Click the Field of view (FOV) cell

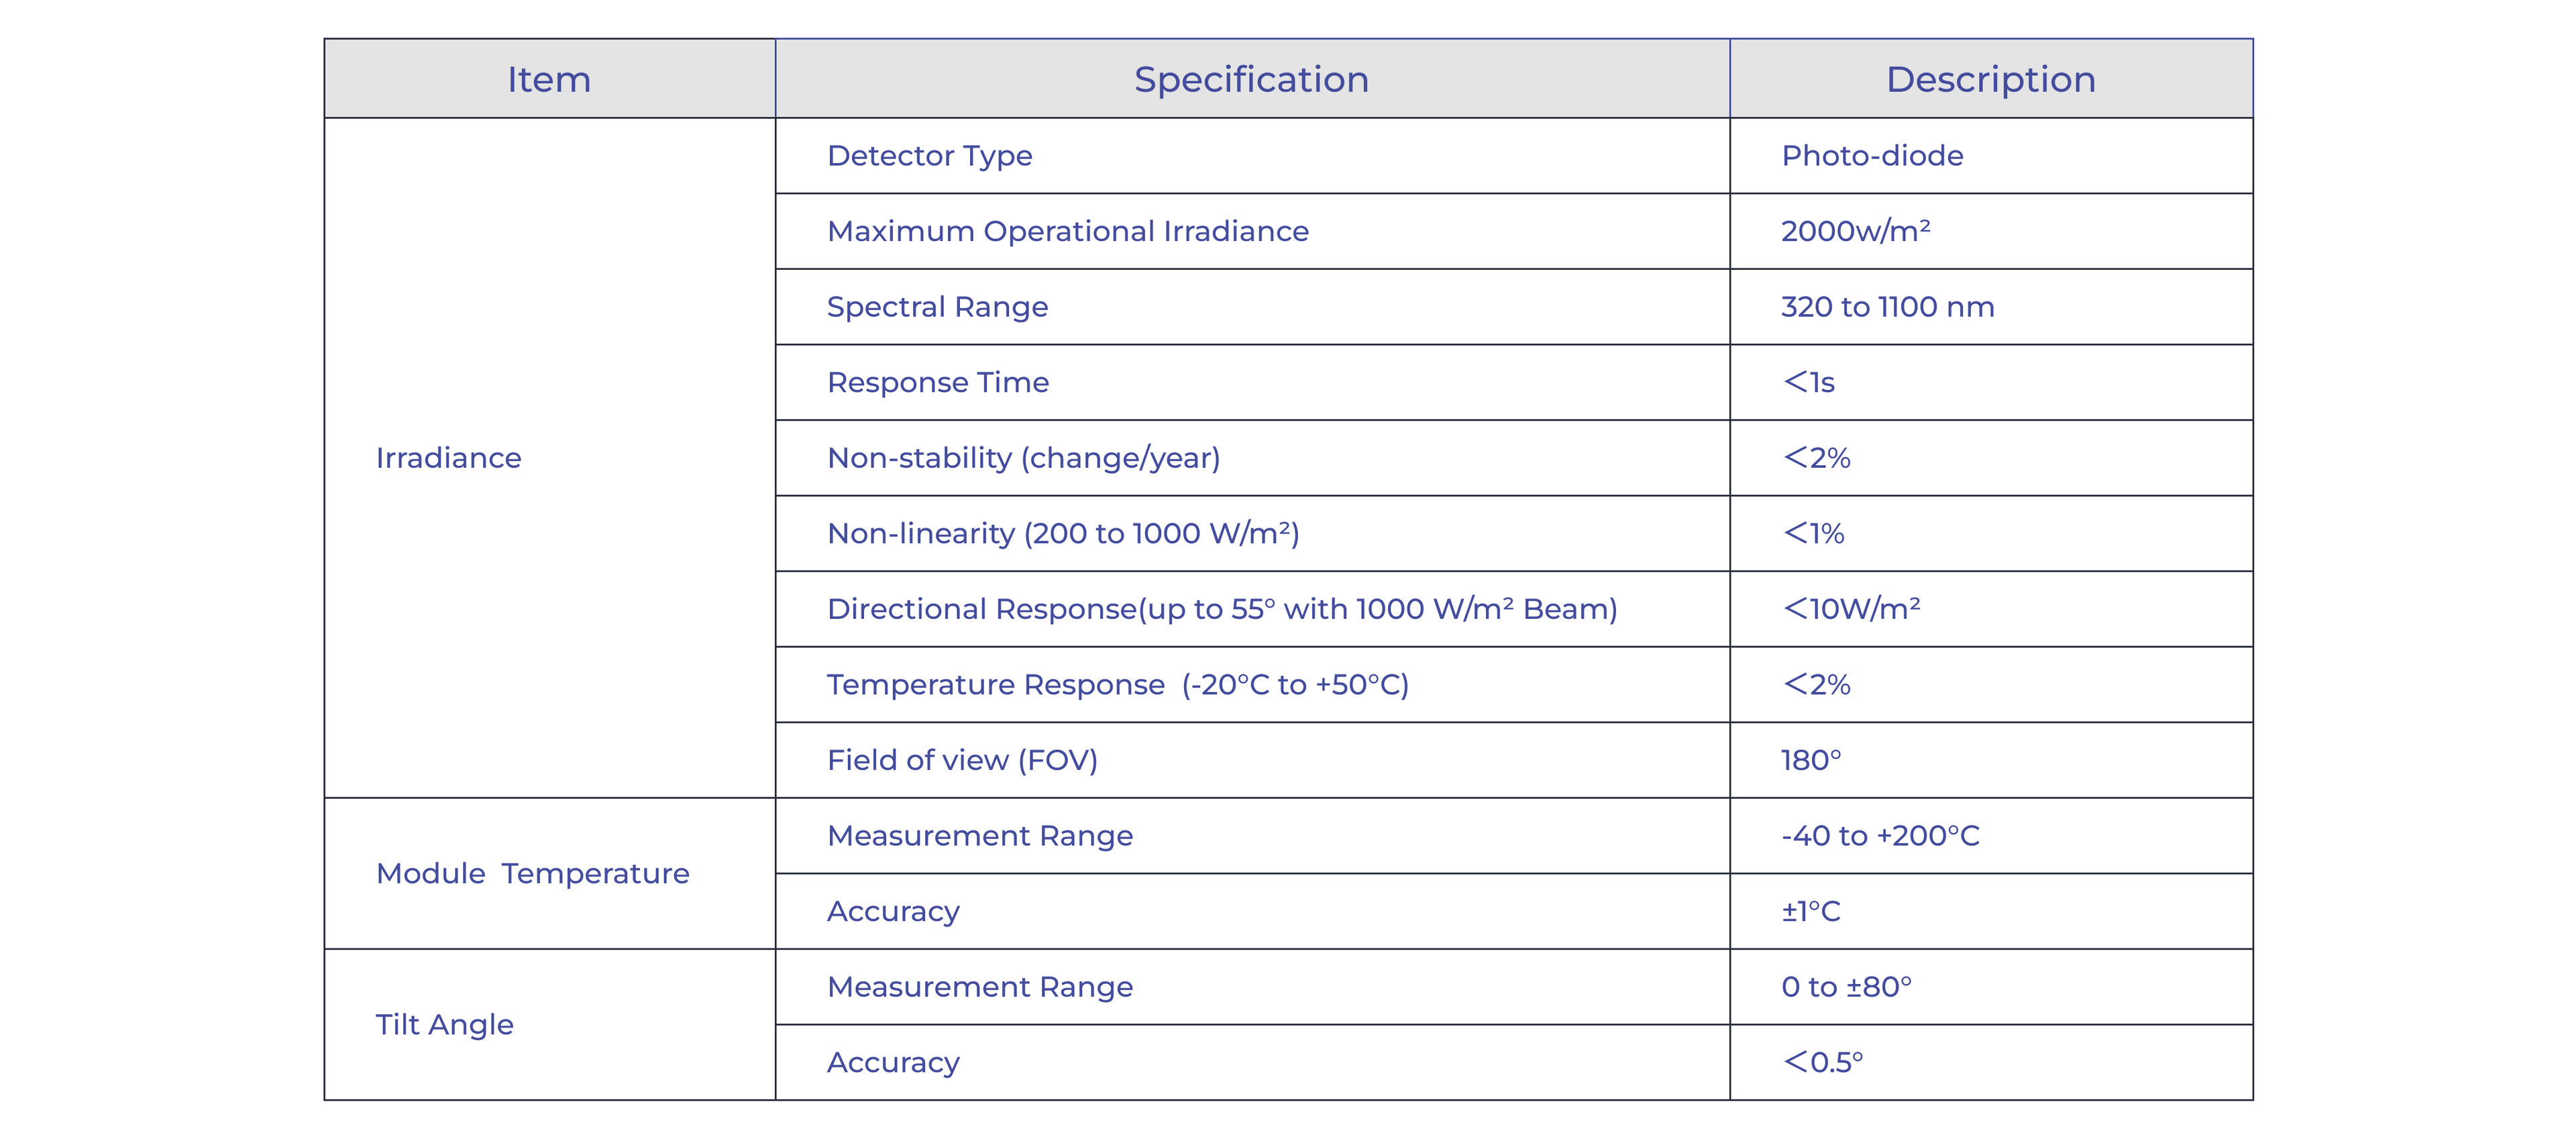962,760
